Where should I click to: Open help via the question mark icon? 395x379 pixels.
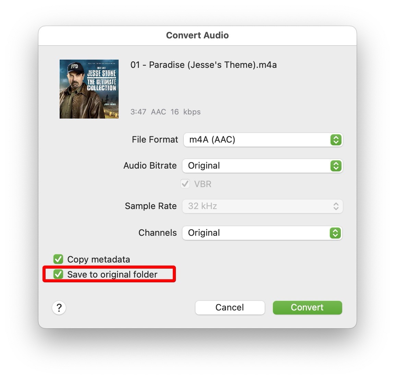click(x=59, y=308)
